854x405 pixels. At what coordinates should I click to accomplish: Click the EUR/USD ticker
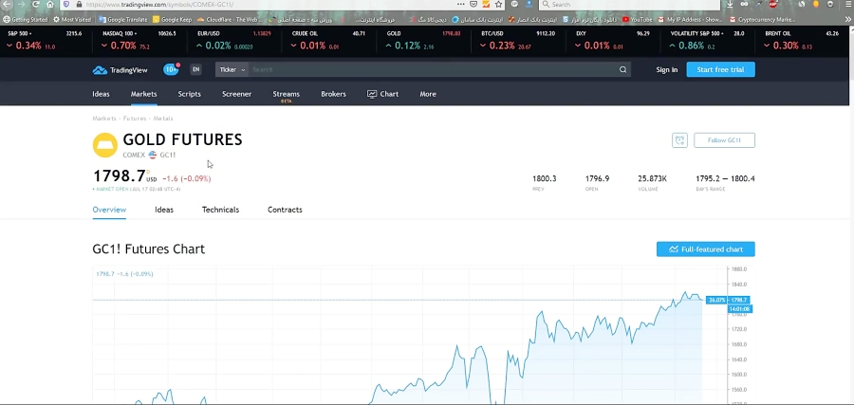pyautogui.click(x=233, y=40)
